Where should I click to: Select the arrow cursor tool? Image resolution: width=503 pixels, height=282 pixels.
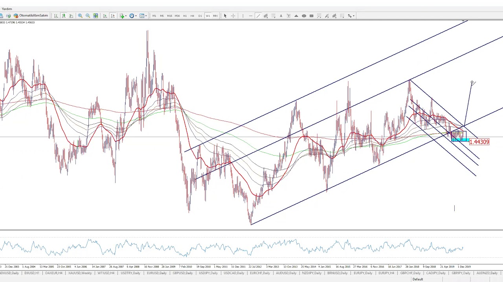pos(225,16)
